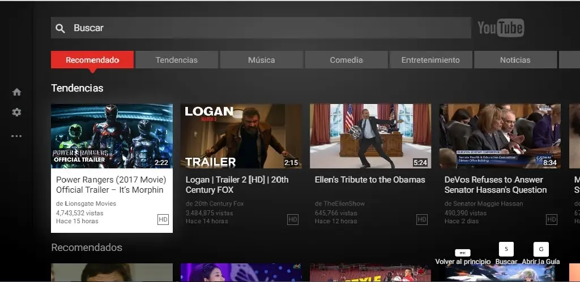
Task: Switch to the Música tab
Action: (262, 60)
